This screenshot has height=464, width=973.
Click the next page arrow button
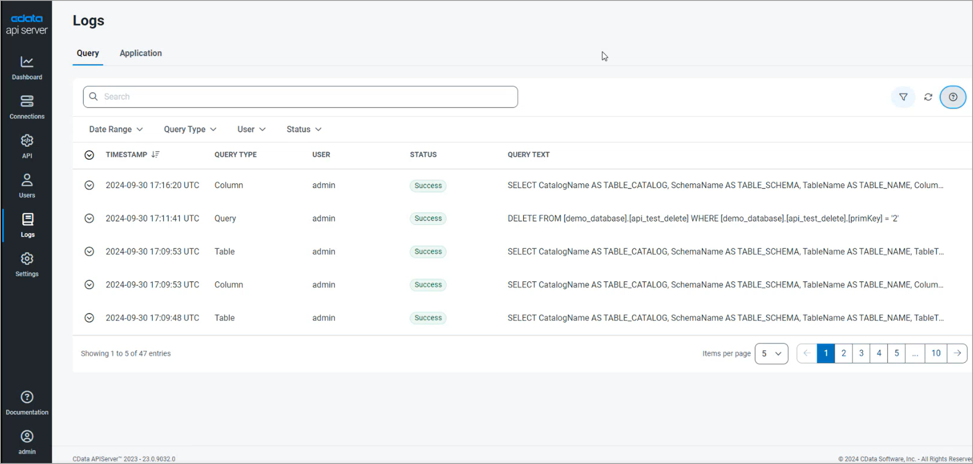coord(957,353)
